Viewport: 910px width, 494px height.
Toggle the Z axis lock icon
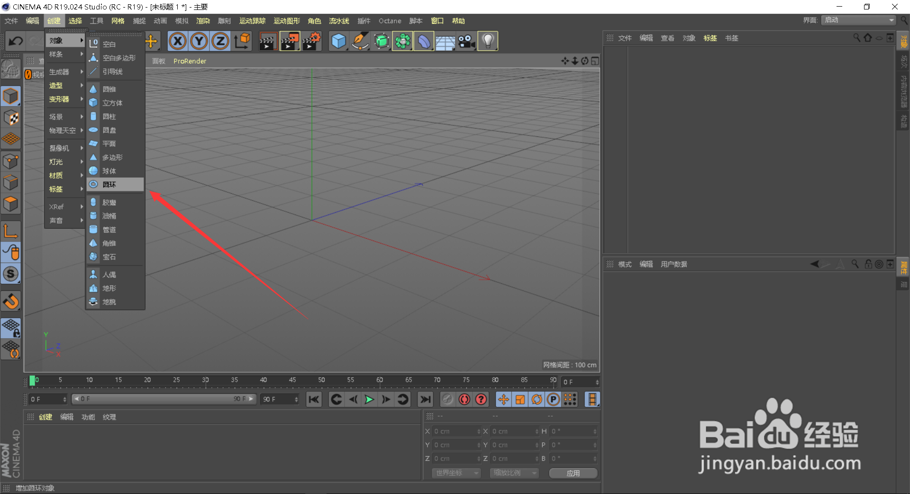(220, 41)
